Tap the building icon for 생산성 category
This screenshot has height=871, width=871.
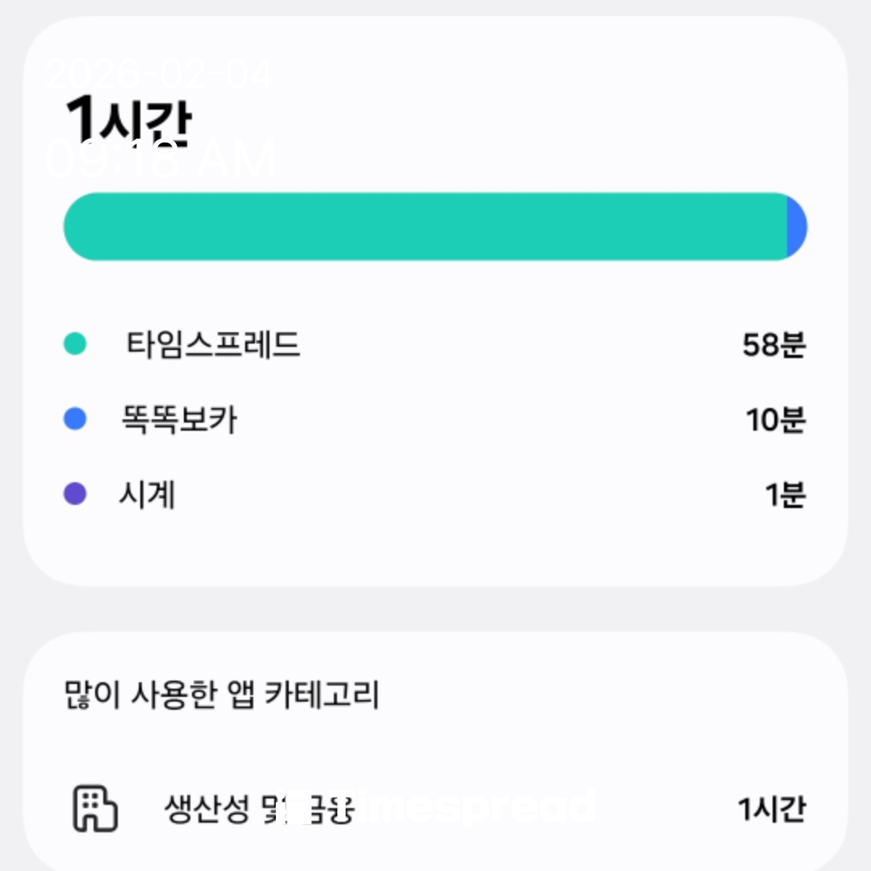[x=95, y=808]
